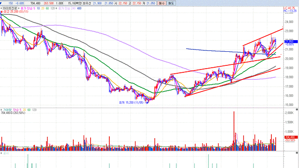The height and width of the screenshot is (168, 299).
Task: Click the 저 21,050 low price
Action: click(149, 3)
